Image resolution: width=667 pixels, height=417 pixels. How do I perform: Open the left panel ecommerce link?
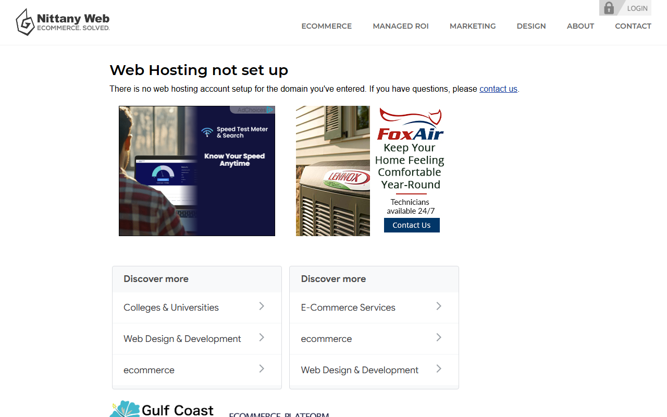(149, 370)
